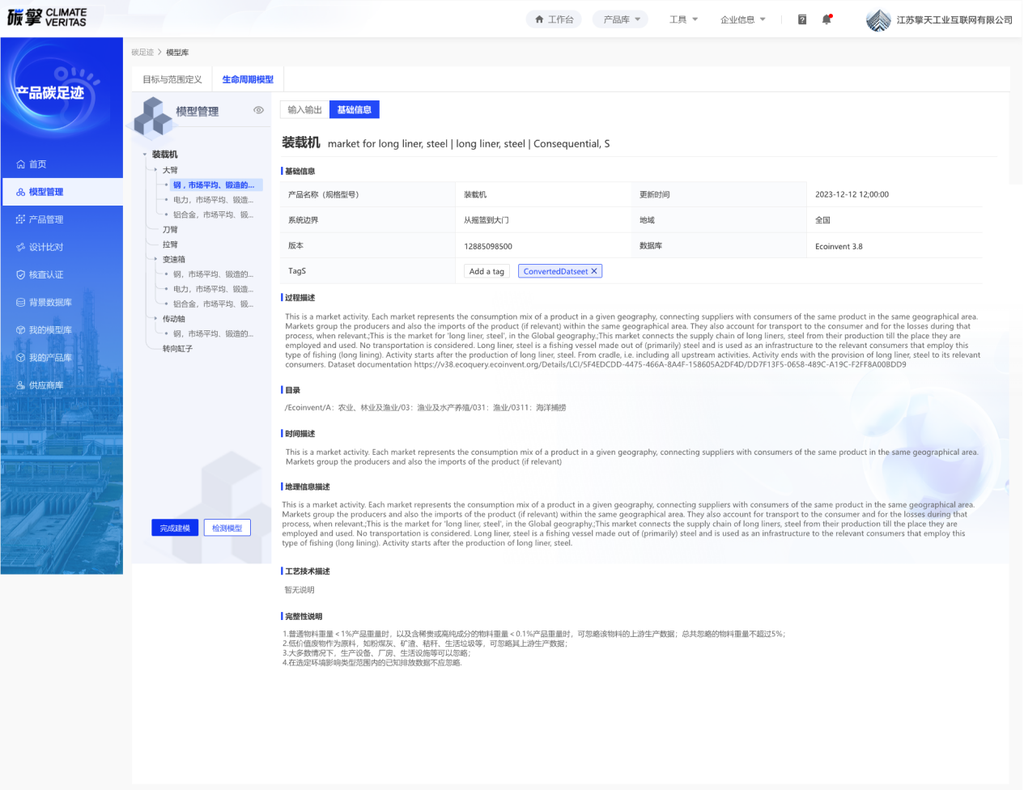This screenshot has height=790, width=1024.
Task: Remove the ConvertedDatseet tag
Action: click(x=594, y=271)
